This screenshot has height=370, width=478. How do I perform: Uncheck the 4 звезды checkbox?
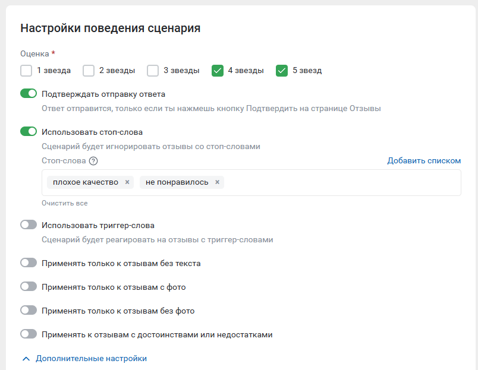(218, 71)
